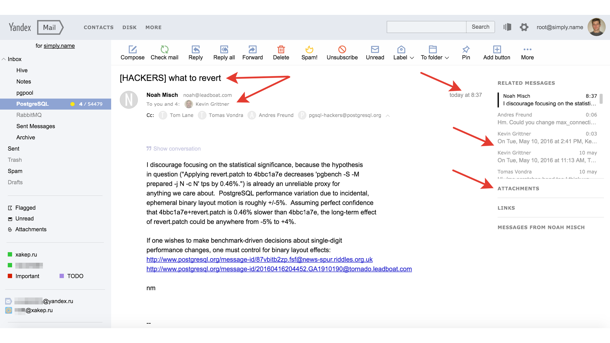Toggle the Unread folder in sidebar
Viewport: 610px width, 343px height.
pos(24,218)
